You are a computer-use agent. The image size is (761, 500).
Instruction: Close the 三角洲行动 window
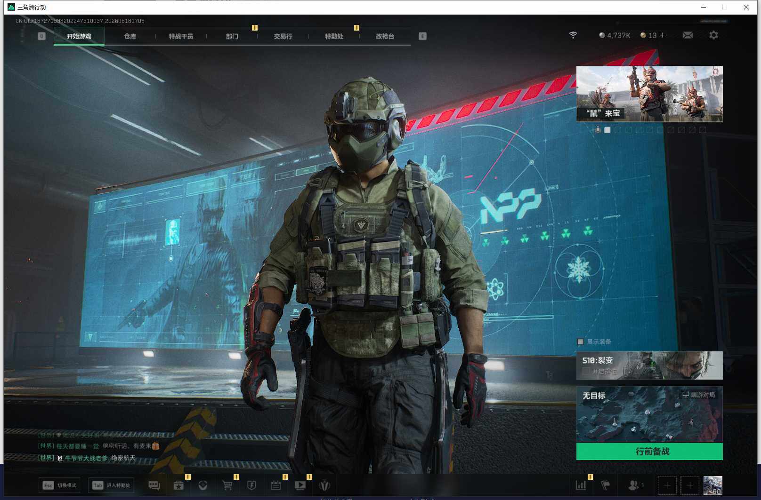(746, 7)
